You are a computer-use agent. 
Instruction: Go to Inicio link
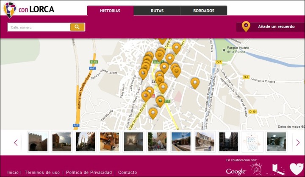[13, 172]
